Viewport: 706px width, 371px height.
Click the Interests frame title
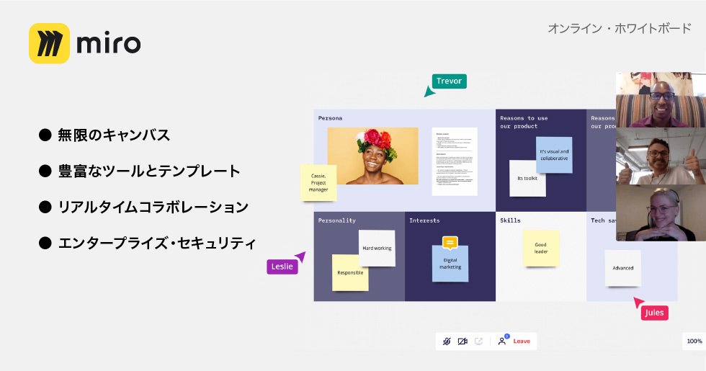[424, 220]
